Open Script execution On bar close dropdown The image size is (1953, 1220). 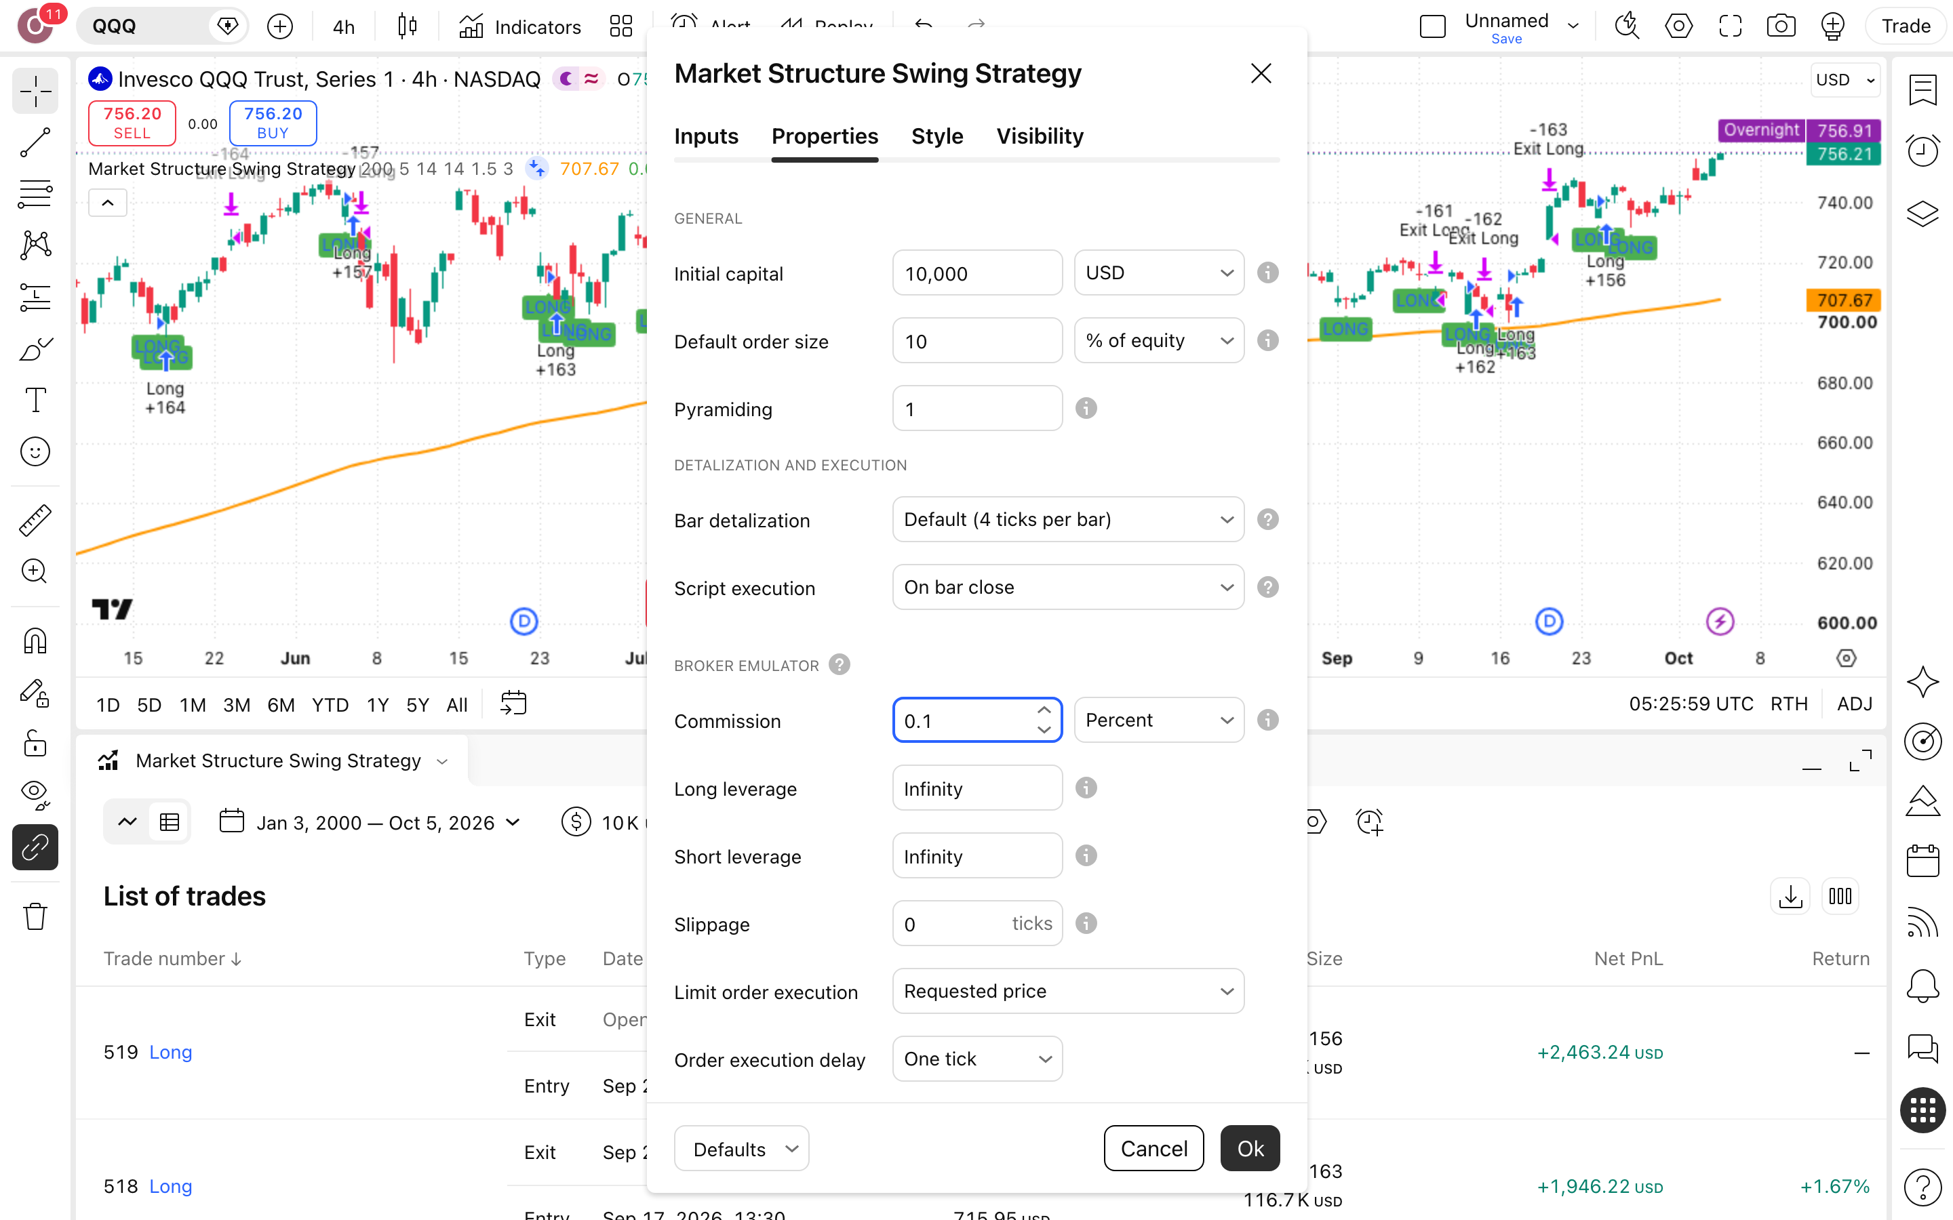(1067, 588)
